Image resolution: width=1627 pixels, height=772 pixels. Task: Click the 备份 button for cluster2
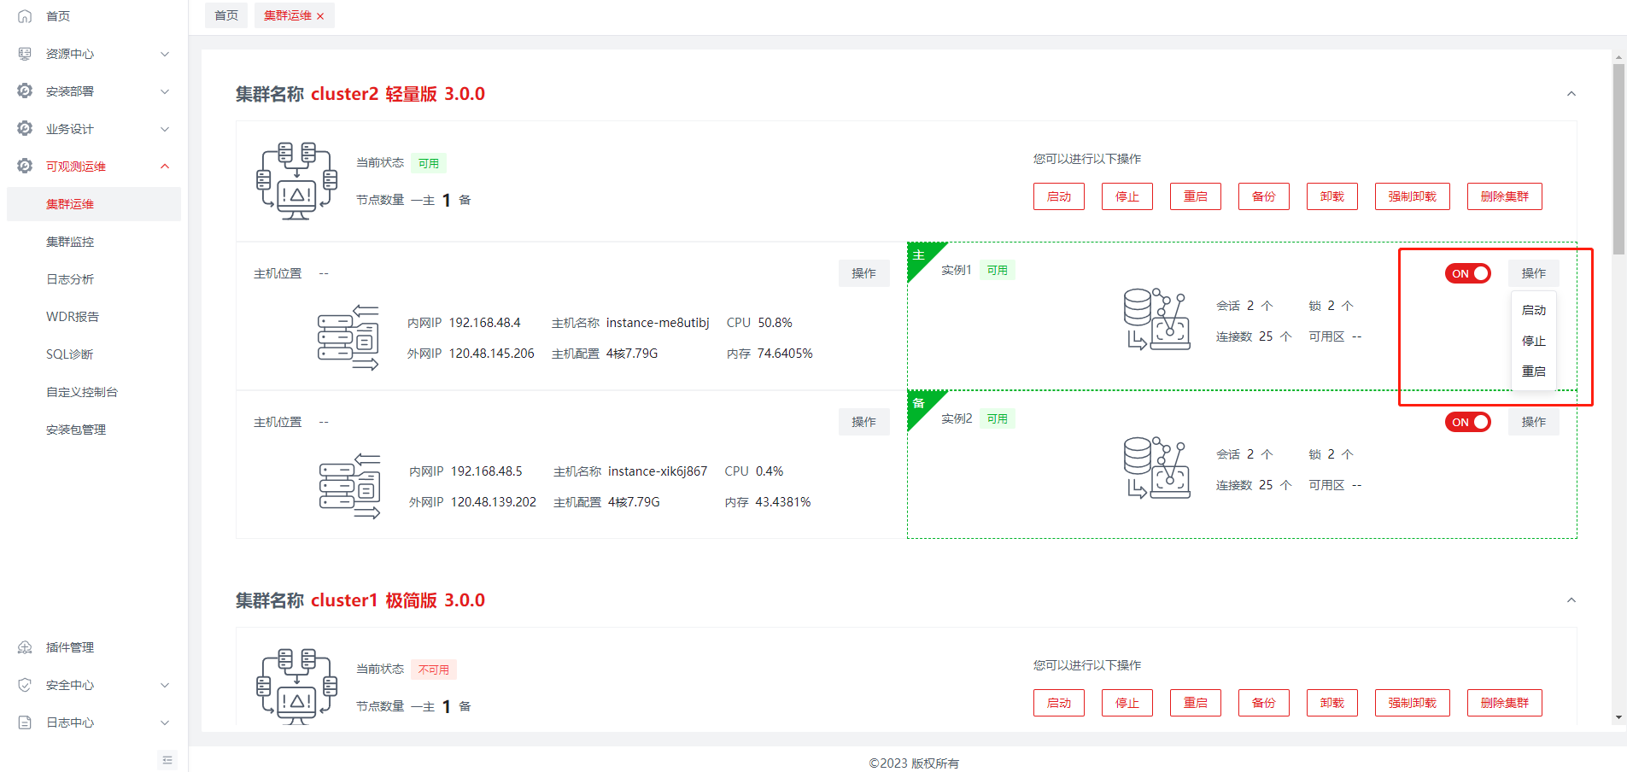[1263, 196]
